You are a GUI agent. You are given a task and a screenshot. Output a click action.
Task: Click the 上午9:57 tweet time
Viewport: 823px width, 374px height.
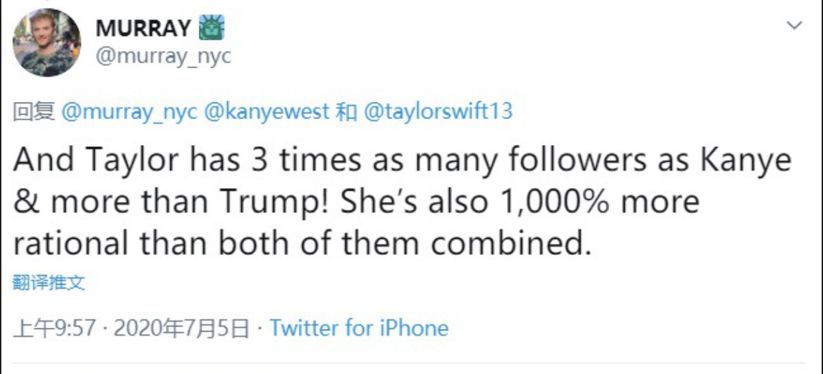tap(55, 328)
